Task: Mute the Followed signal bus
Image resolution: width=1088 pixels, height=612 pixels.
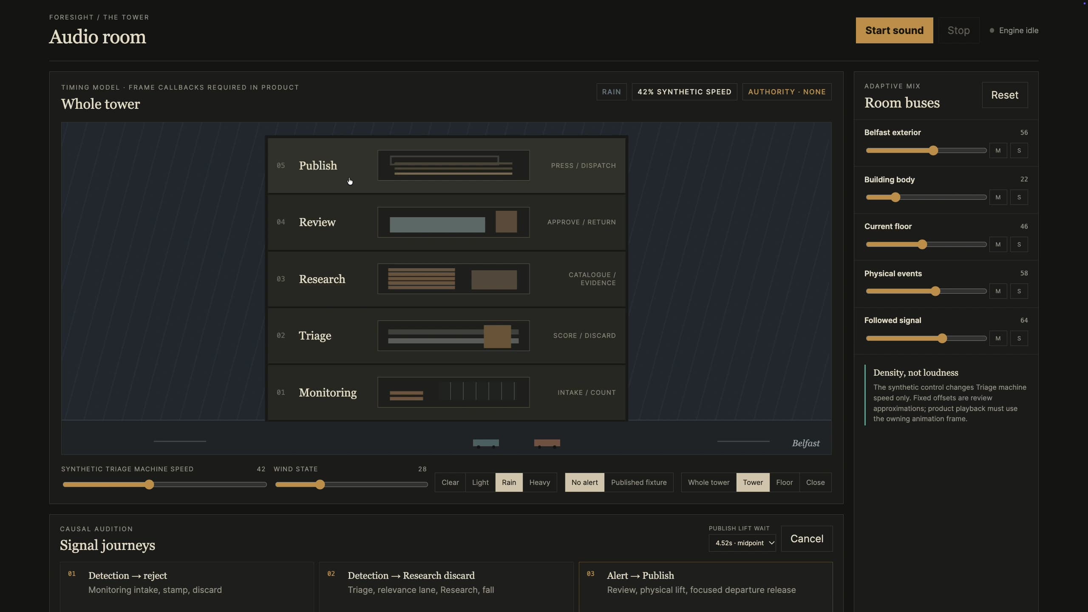Action: (998, 338)
